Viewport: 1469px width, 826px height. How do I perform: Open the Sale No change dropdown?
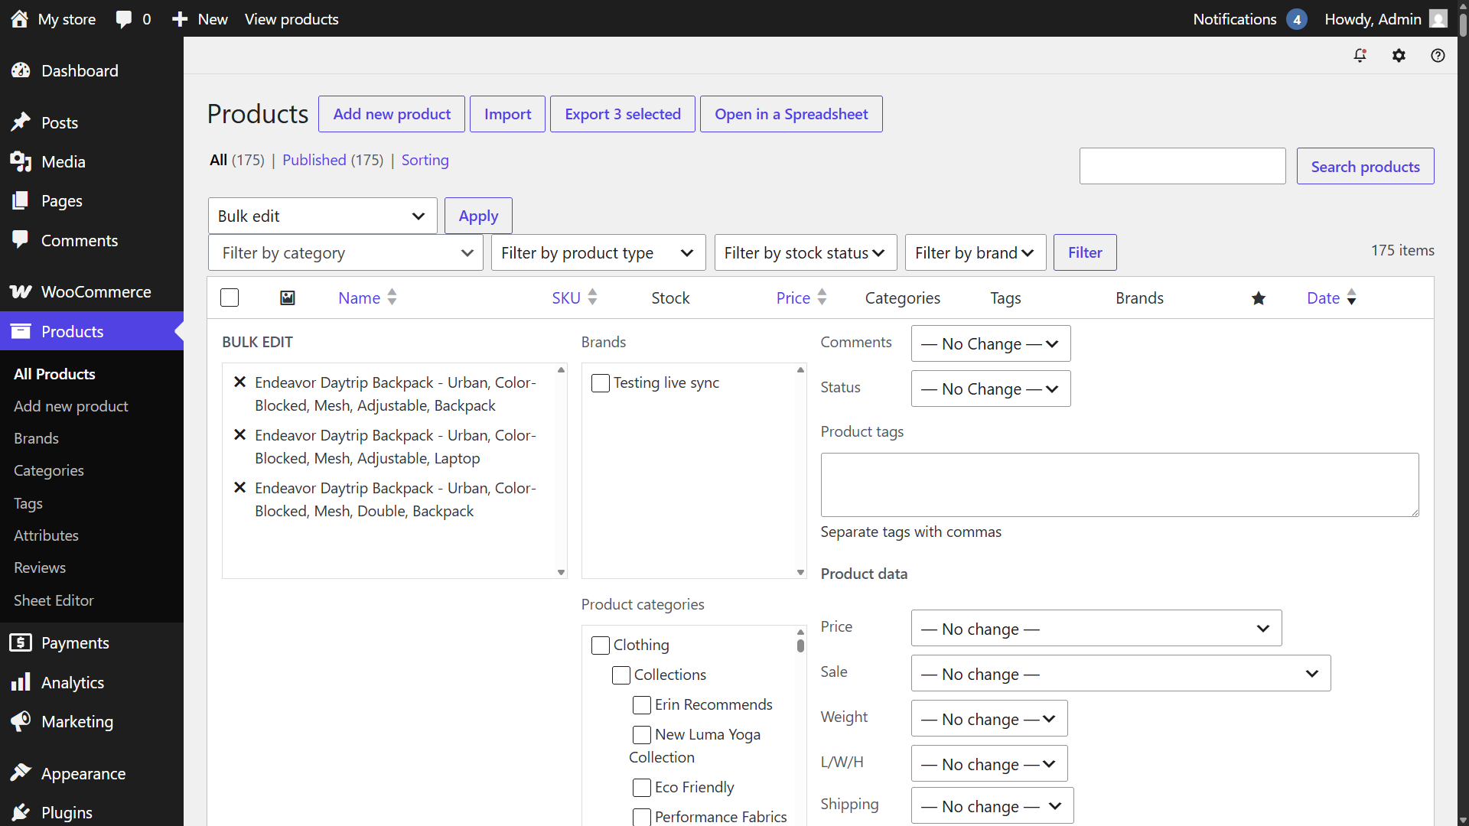coord(1120,673)
